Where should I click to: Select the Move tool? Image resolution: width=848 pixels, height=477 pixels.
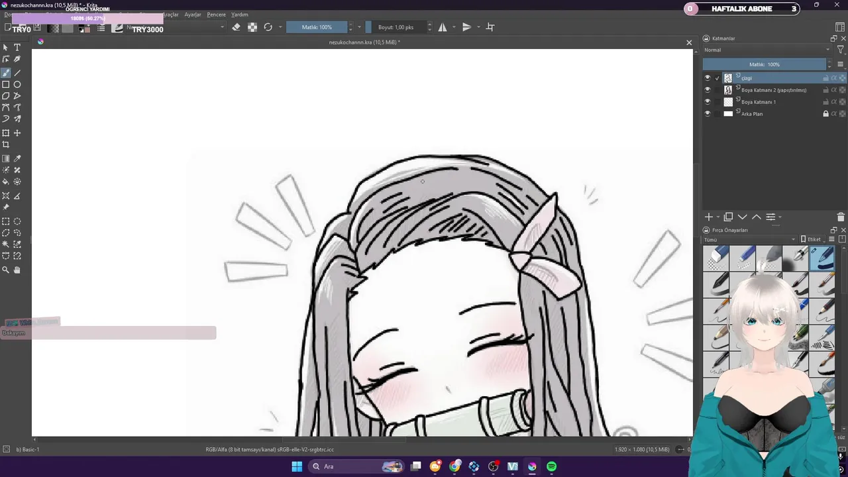(17, 133)
